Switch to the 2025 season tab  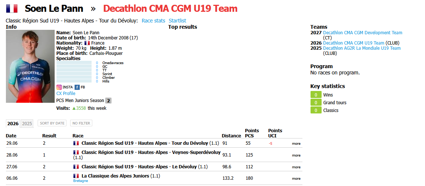(x=27, y=123)
